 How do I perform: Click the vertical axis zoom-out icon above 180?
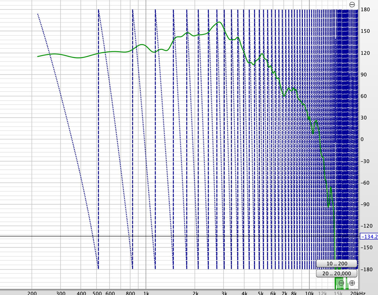click(352, 4)
